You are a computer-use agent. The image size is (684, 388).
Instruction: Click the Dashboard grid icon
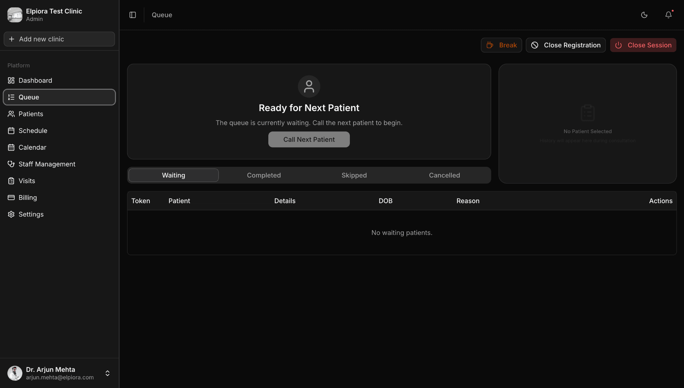pos(11,80)
